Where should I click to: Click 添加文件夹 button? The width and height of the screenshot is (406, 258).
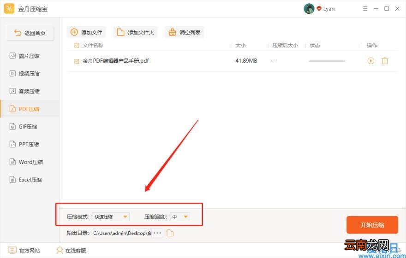click(x=135, y=32)
